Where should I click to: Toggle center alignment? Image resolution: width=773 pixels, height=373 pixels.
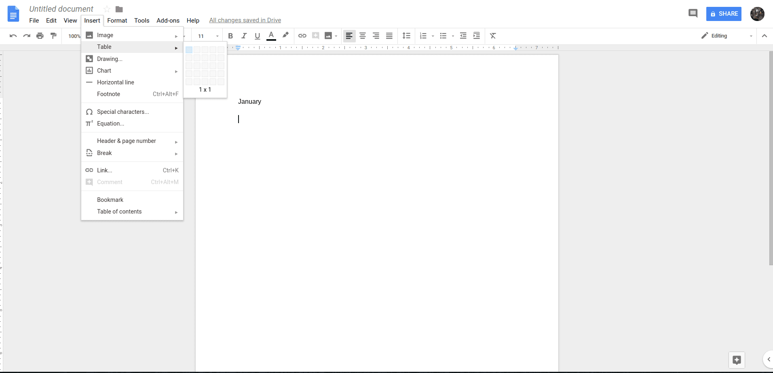(x=362, y=36)
